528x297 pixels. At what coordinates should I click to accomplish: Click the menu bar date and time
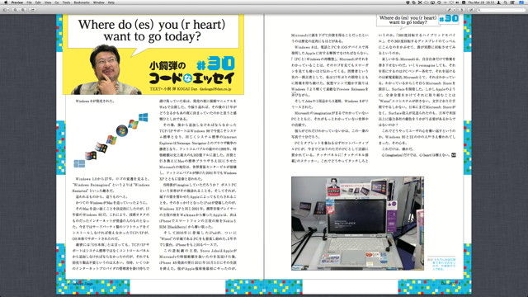point(481,2)
